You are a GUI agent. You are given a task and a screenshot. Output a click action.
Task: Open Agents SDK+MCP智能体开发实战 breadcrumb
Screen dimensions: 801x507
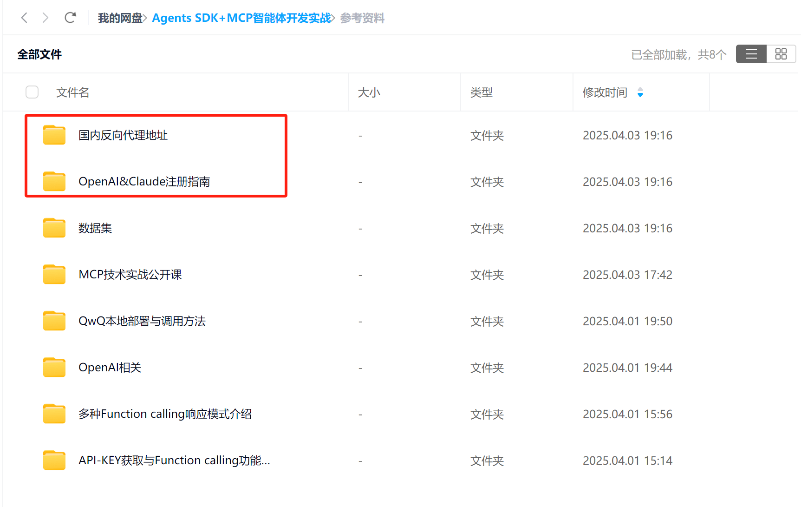241,18
